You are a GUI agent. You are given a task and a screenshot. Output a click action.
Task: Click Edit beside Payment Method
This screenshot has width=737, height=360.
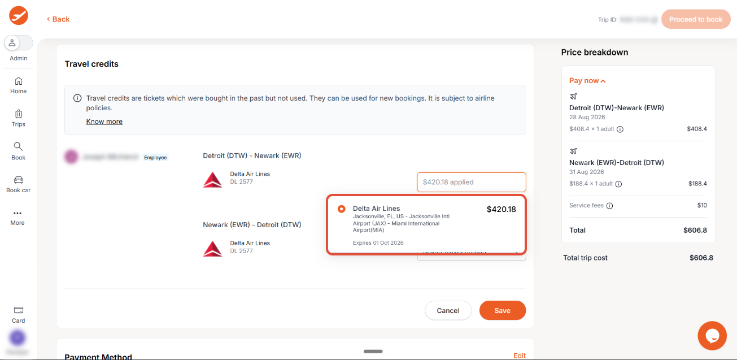click(x=520, y=355)
